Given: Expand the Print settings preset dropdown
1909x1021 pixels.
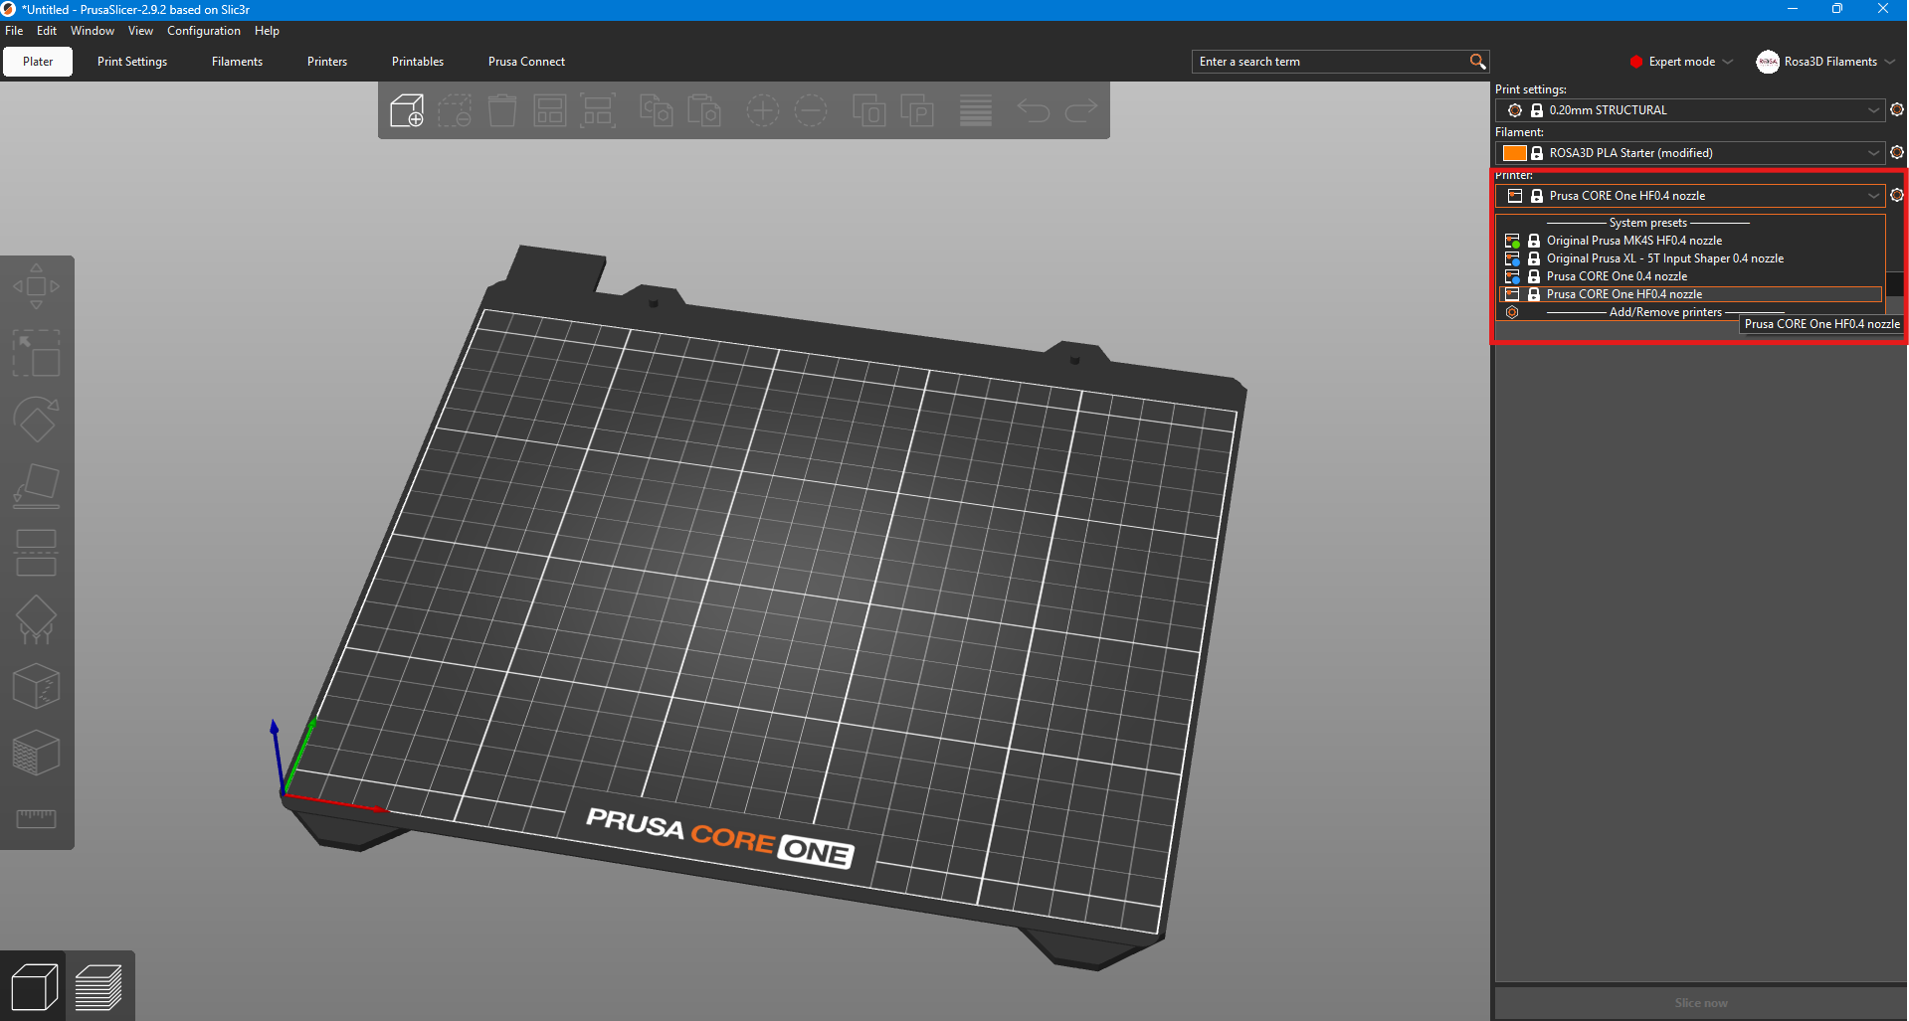Looking at the screenshot, I should (x=1873, y=110).
